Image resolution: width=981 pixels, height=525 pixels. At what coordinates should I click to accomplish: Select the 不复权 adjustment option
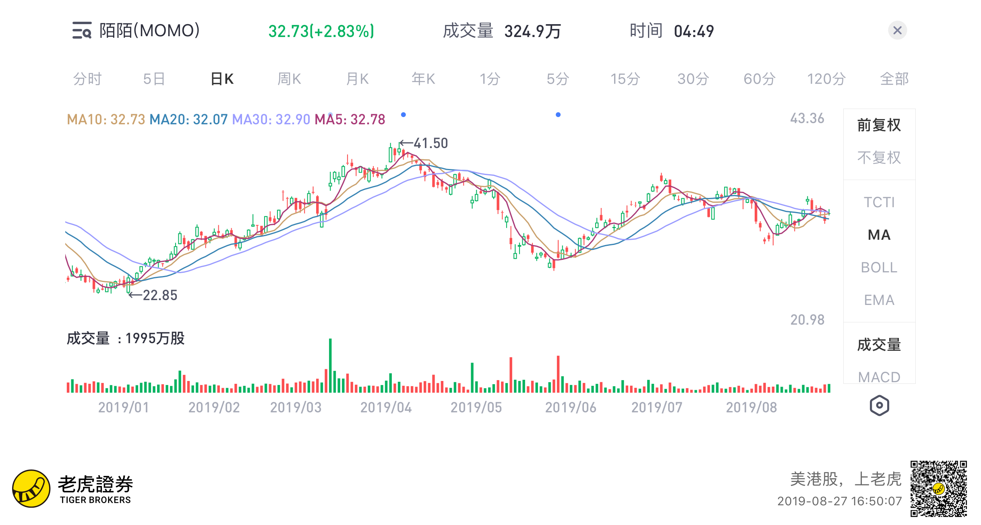click(879, 158)
